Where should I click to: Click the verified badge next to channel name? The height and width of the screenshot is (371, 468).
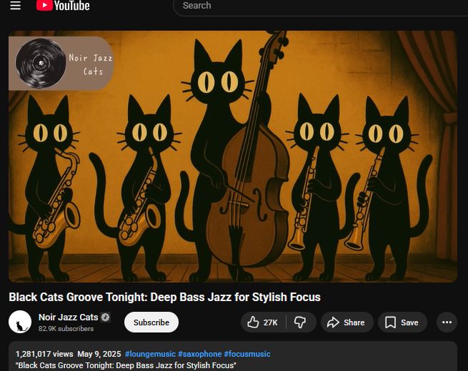click(x=105, y=317)
